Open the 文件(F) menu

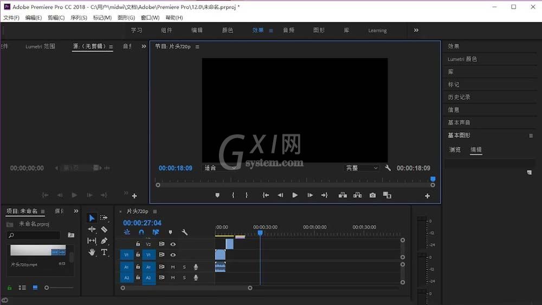11,18
